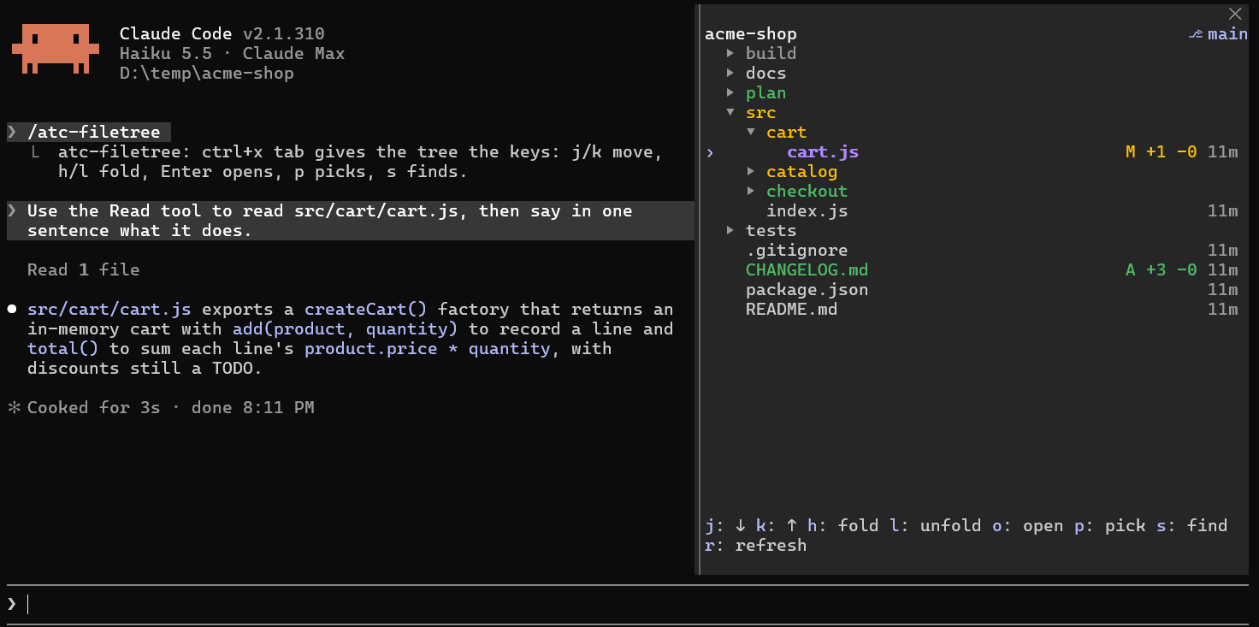Click the build folder name
The width and height of the screenshot is (1259, 627).
click(771, 53)
